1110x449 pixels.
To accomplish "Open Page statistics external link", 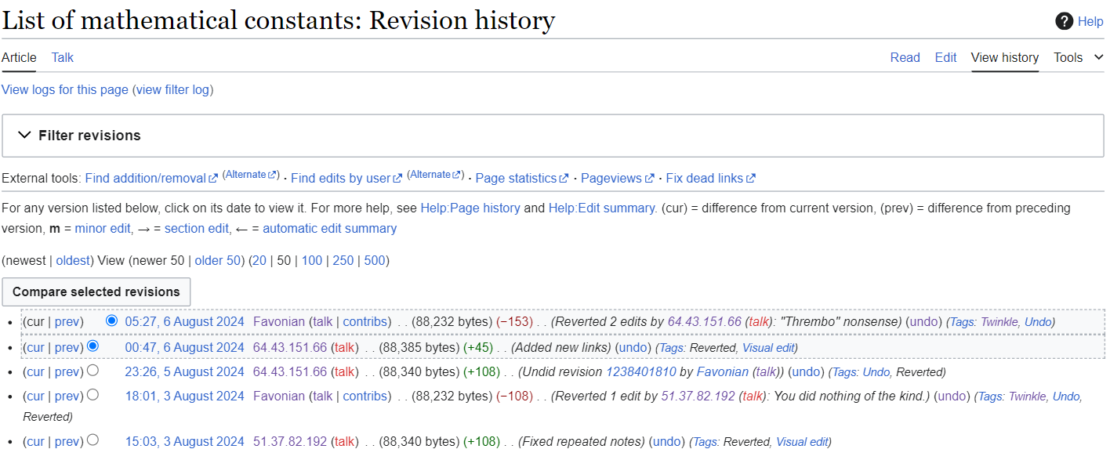I will click(516, 179).
